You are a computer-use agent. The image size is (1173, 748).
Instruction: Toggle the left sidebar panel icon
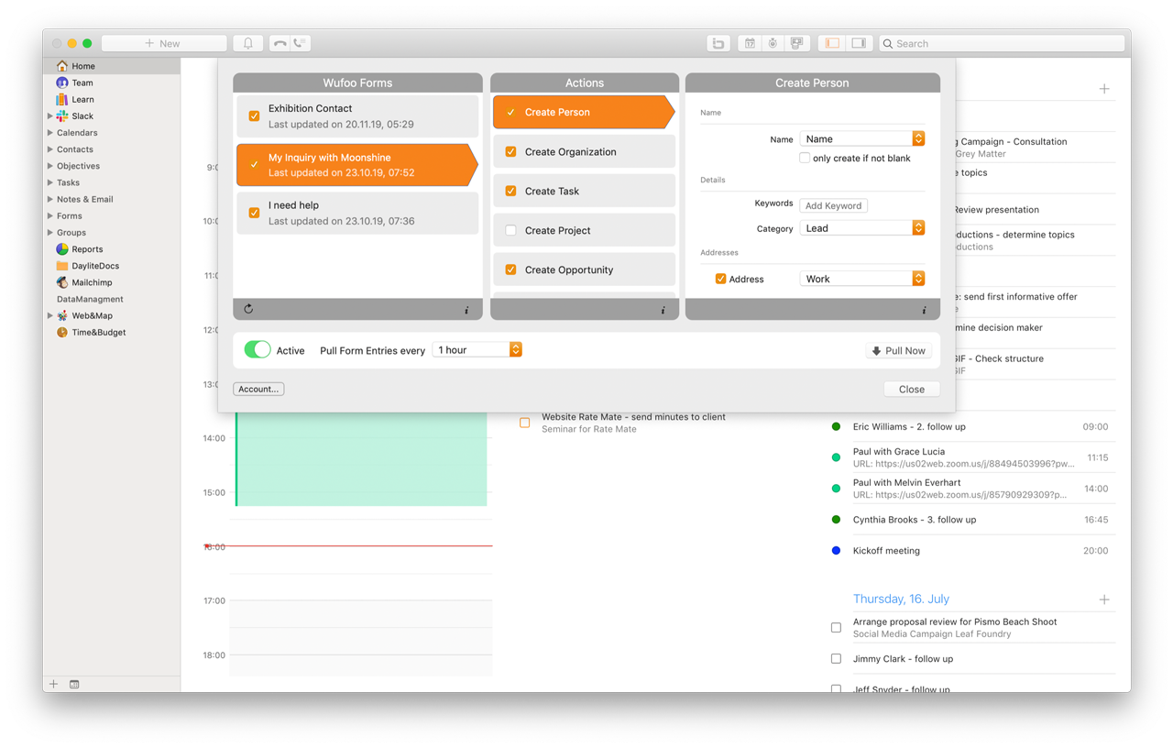coord(832,43)
